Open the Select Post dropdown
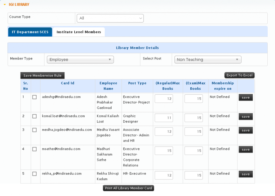Image resolution: width=275 pixels, height=196 pixels. point(208,60)
